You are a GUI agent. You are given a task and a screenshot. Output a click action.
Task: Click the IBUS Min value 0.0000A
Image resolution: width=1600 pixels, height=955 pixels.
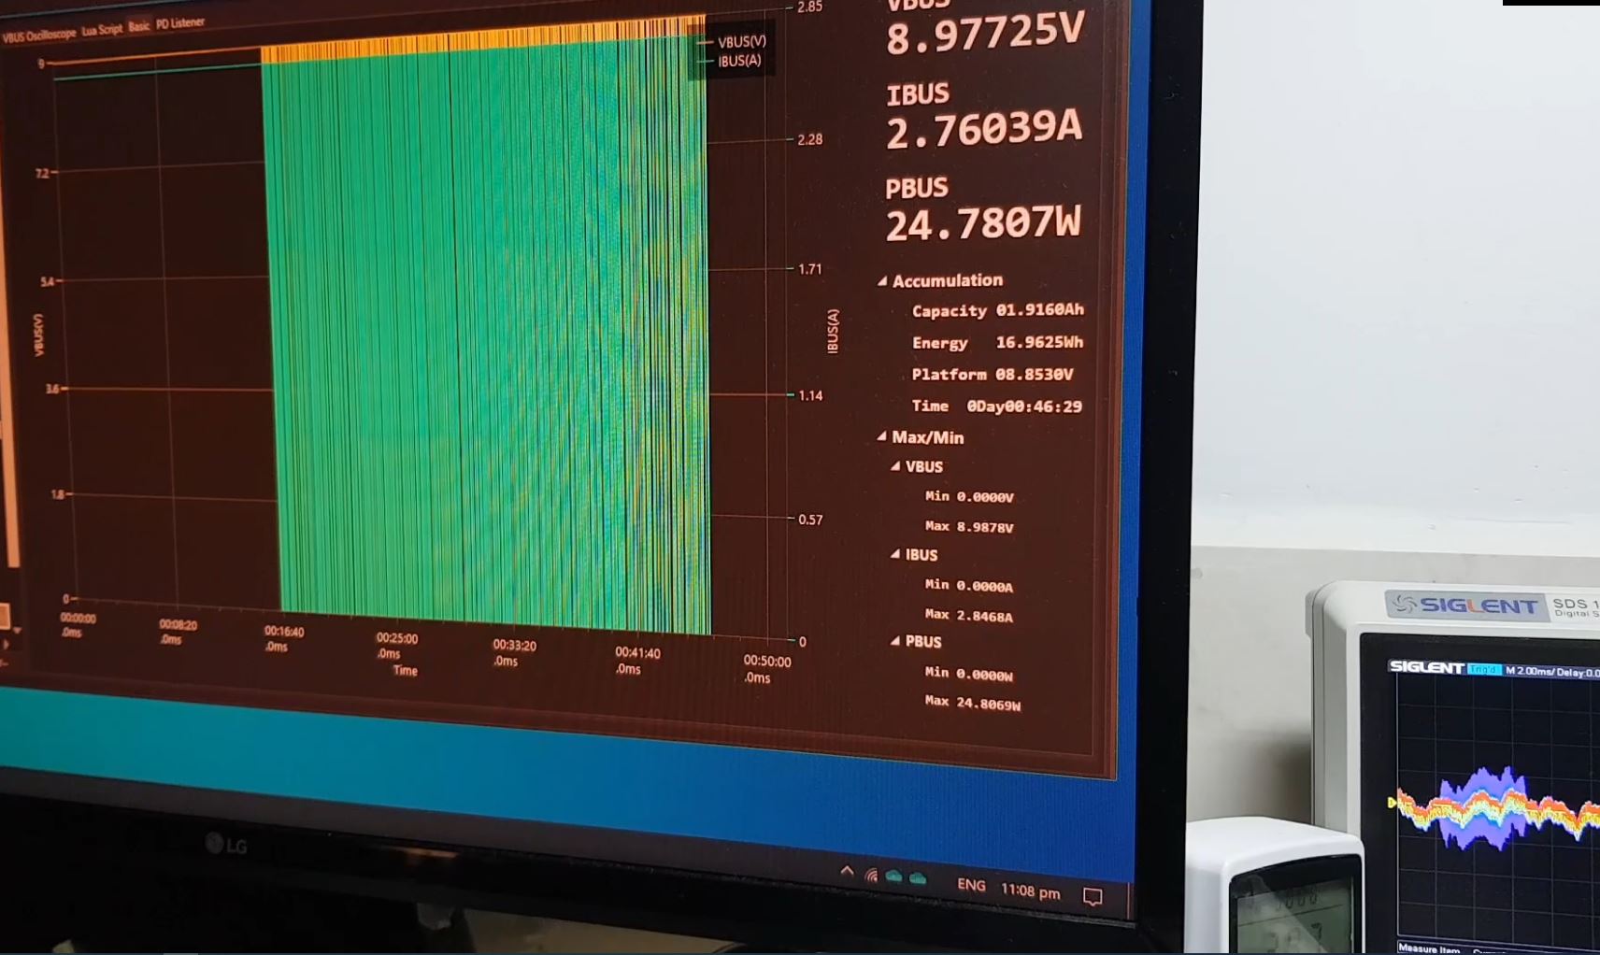point(984,586)
